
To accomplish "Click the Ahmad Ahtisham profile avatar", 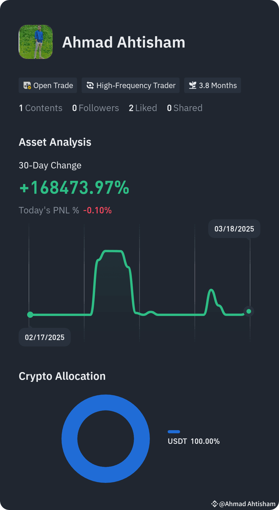I will pyautogui.click(x=36, y=42).
